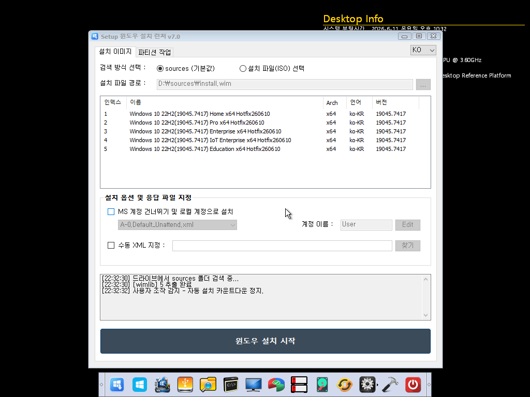Viewport: 530px width, 397px height.
Task: Open the orange USB drive dock icon
Action: point(185,385)
